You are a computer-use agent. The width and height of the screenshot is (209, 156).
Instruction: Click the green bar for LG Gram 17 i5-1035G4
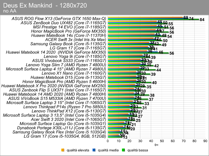115,137
